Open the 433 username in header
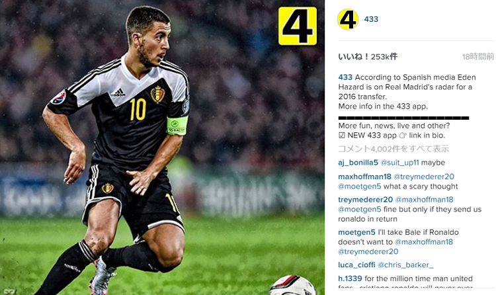 click(x=371, y=19)
